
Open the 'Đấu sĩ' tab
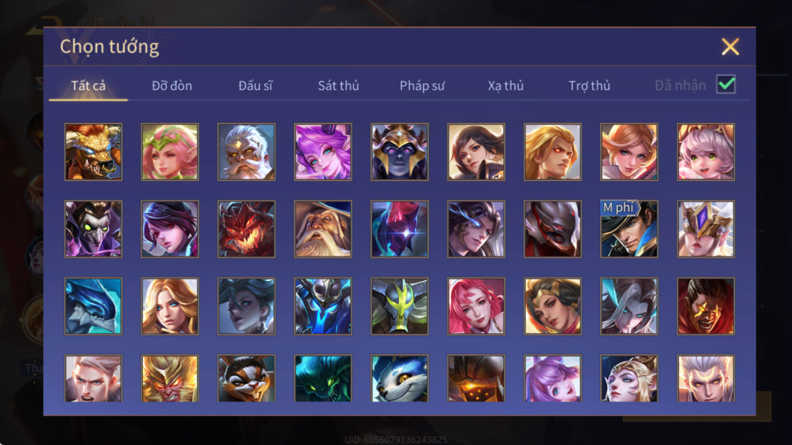pyautogui.click(x=255, y=86)
